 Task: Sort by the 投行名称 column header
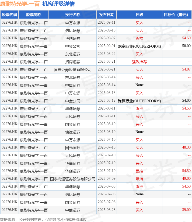pyautogui.click(x=72, y=15)
